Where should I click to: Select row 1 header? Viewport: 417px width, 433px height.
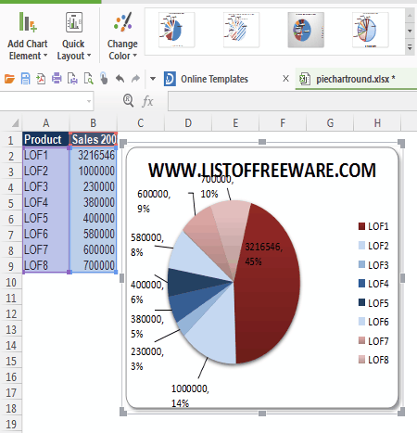point(11,140)
